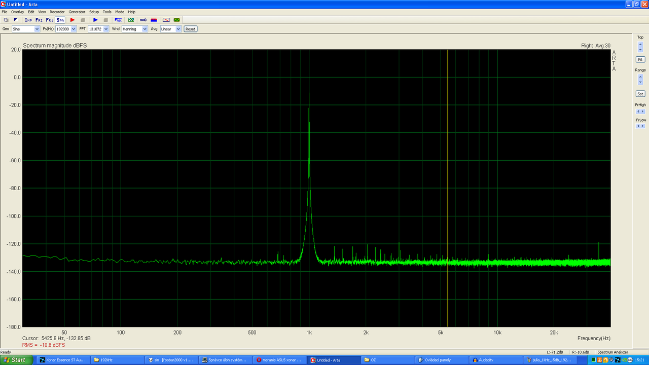Screen dimensions: 649x365
Task: Decrease the Range with its down arrow
Action: tap(640, 82)
